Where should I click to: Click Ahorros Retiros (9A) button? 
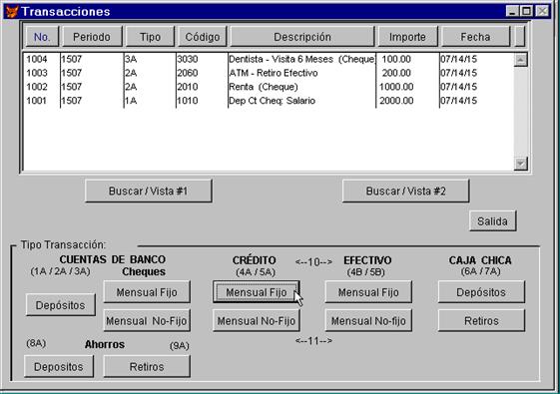[147, 366]
